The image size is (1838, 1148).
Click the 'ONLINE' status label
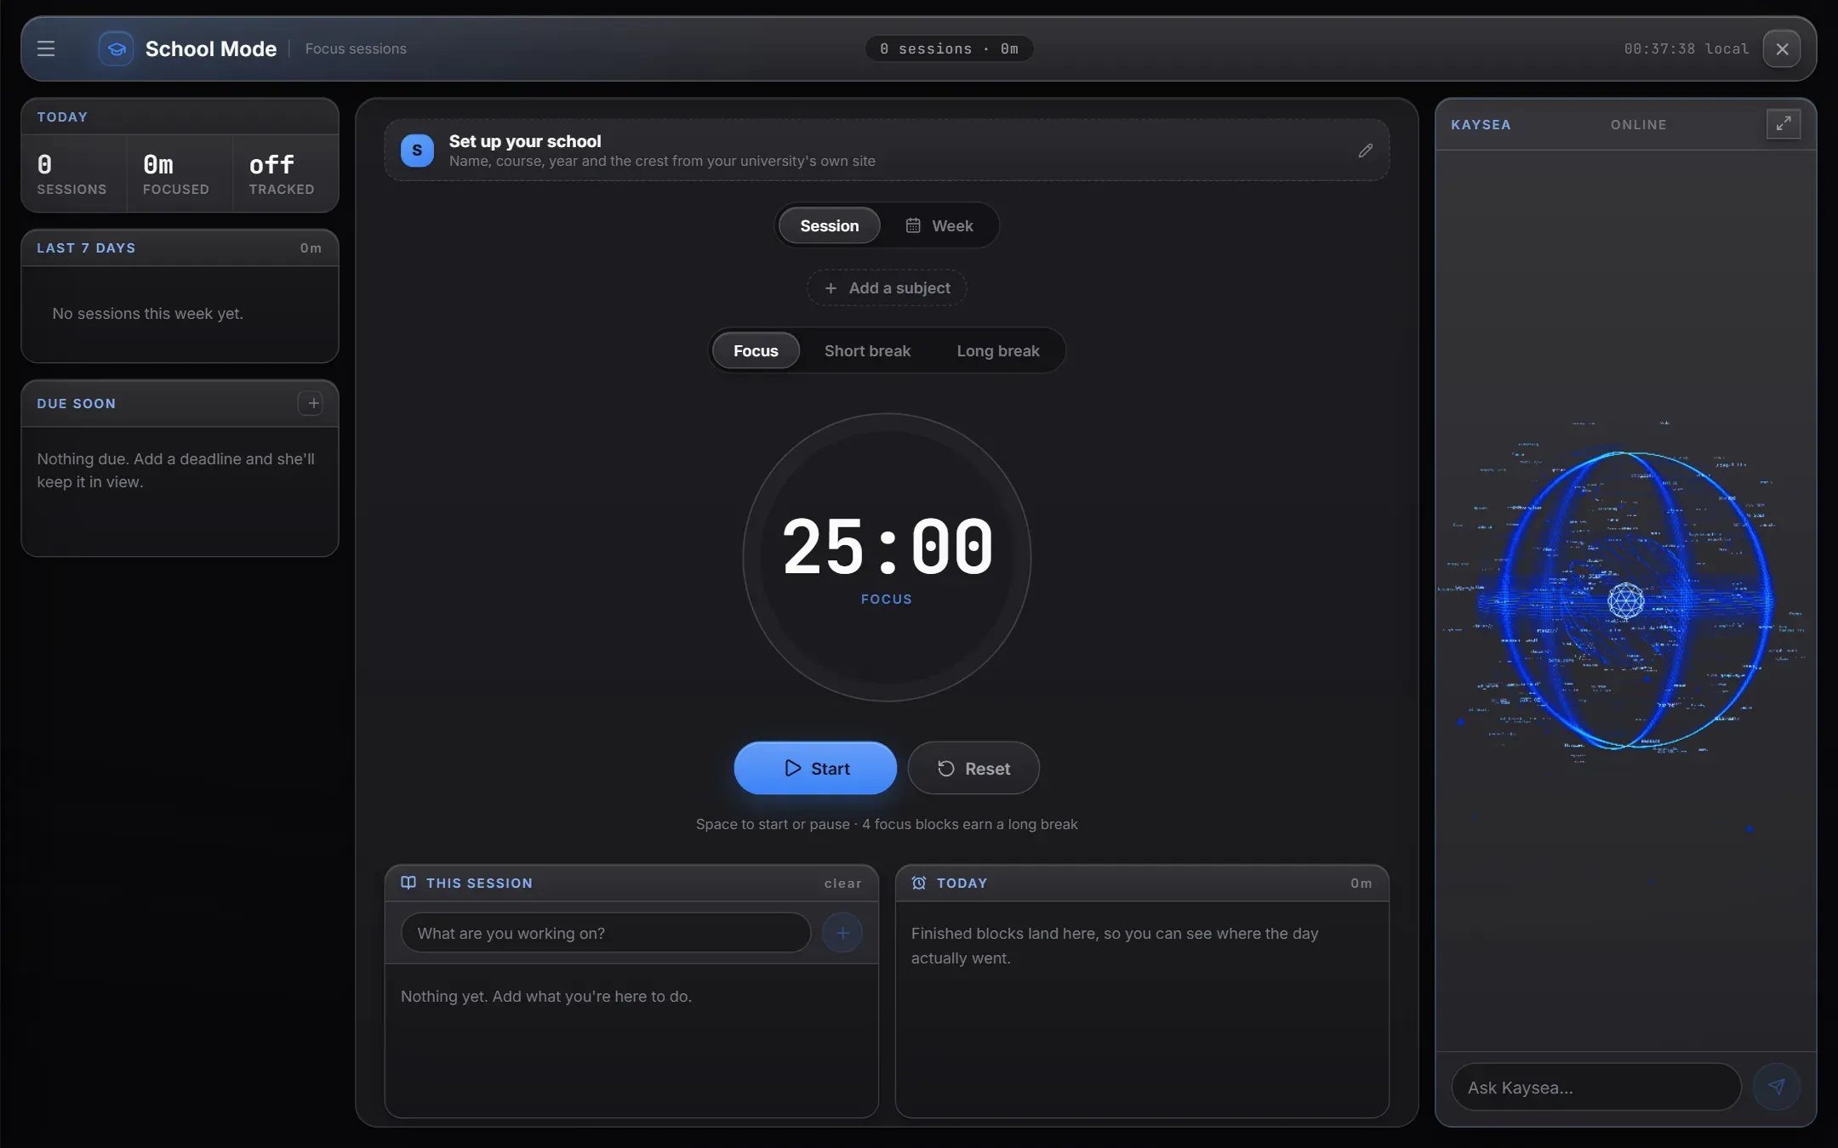1638,124
